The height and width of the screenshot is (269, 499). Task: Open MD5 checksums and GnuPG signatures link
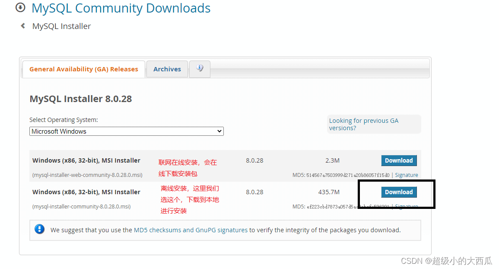tap(191, 230)
